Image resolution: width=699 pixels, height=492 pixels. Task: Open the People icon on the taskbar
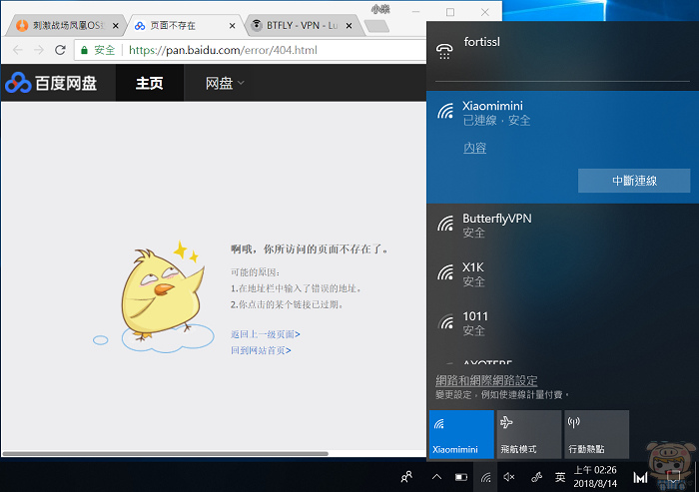[406, 477]
